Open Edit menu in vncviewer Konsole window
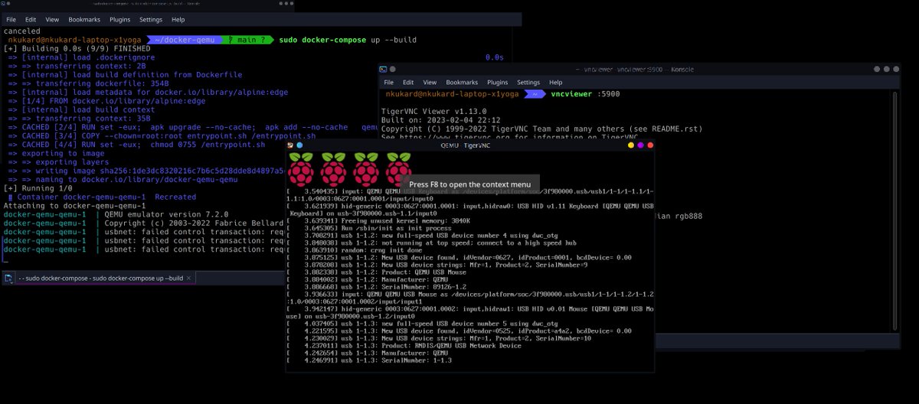Screen dimensions: 919x404 409,82
